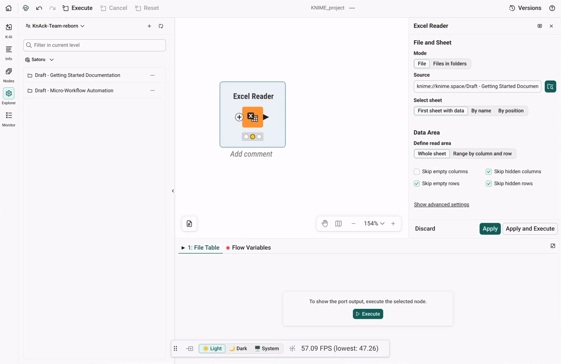Toggle Skip empty columns checkbox
This screenshot has height=364, width=561.
pyautogui.click(x=417, y=172)
